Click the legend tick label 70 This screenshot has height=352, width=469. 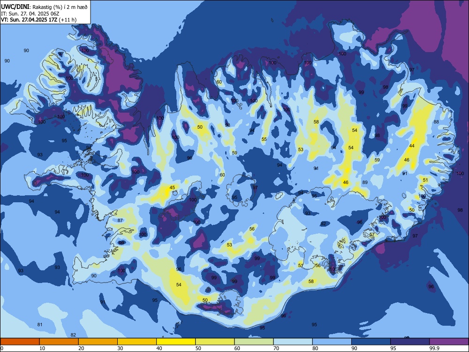(276, 348)
